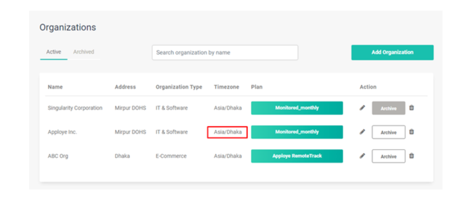
Task: Select the ABC Org name cell
Action: (58, 156)
